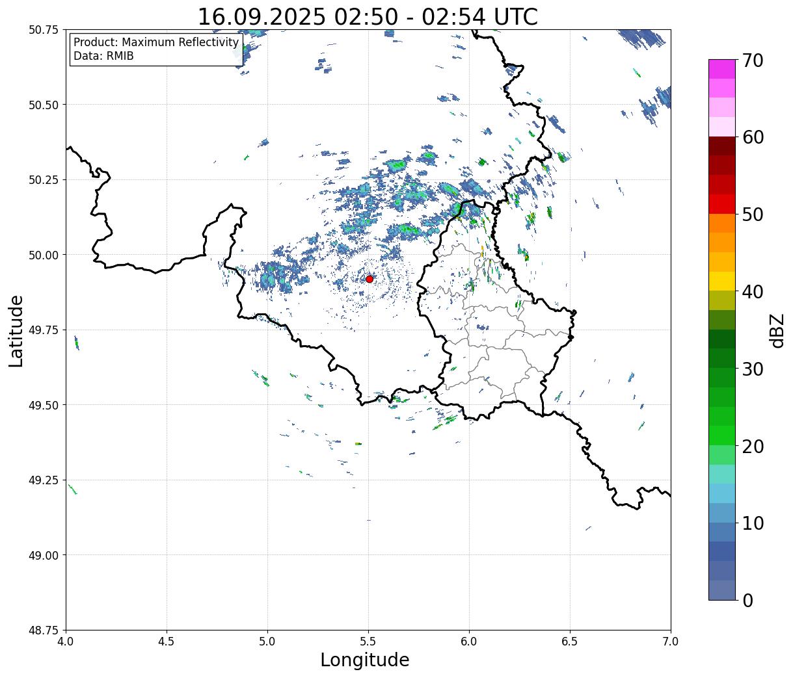This screenshot has height=676, width=793.
Task: Click the 'Data: RMIB' line in info box
Action: [x=103, y=56]
